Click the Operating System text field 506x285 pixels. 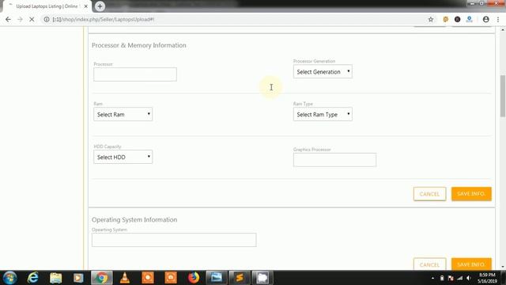[174, 240]
